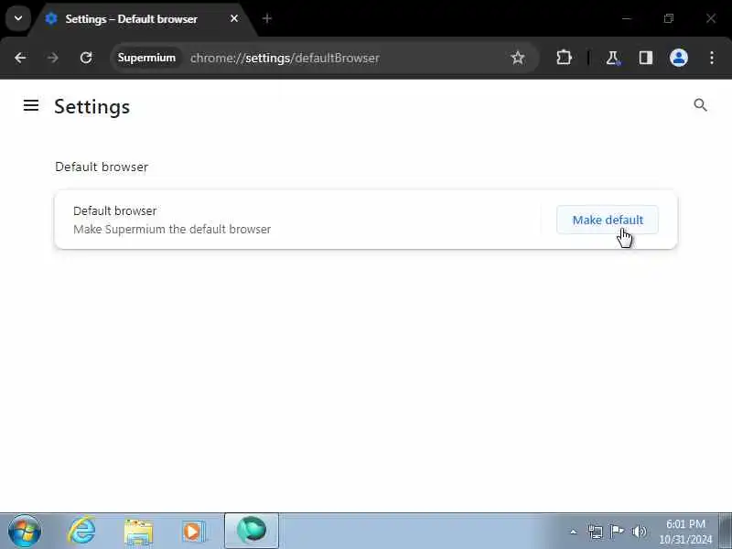Focus the address bar URL text

click(x=285, y=58)
